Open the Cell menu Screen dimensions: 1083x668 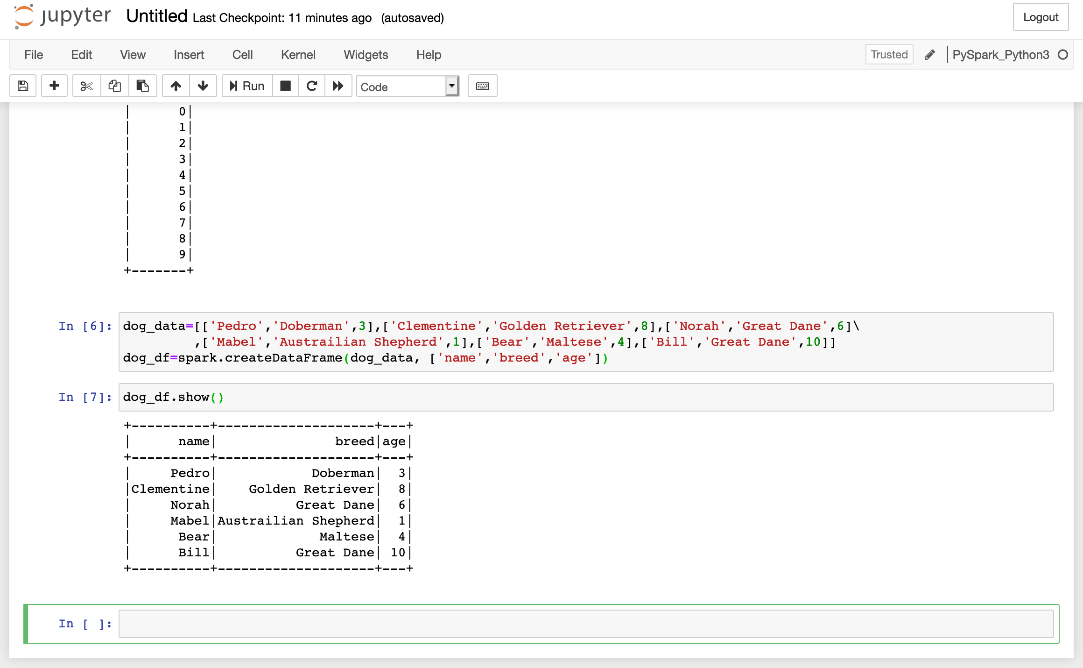tap(243, 55)
